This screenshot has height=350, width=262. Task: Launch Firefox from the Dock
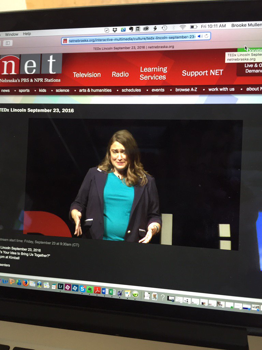[x=25, y=283]
